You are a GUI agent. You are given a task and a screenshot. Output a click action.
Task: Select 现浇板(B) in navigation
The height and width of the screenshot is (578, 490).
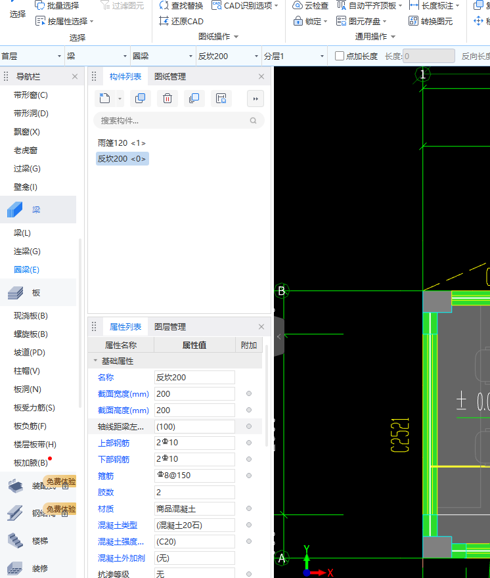[x=31, y=315]
